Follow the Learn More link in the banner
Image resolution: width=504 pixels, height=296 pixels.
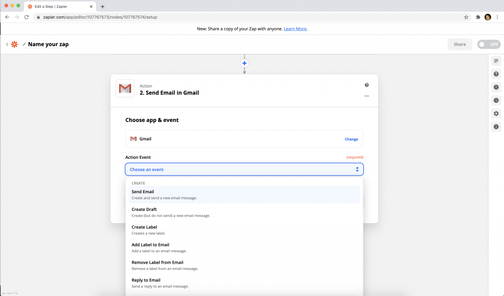(295, 29)
